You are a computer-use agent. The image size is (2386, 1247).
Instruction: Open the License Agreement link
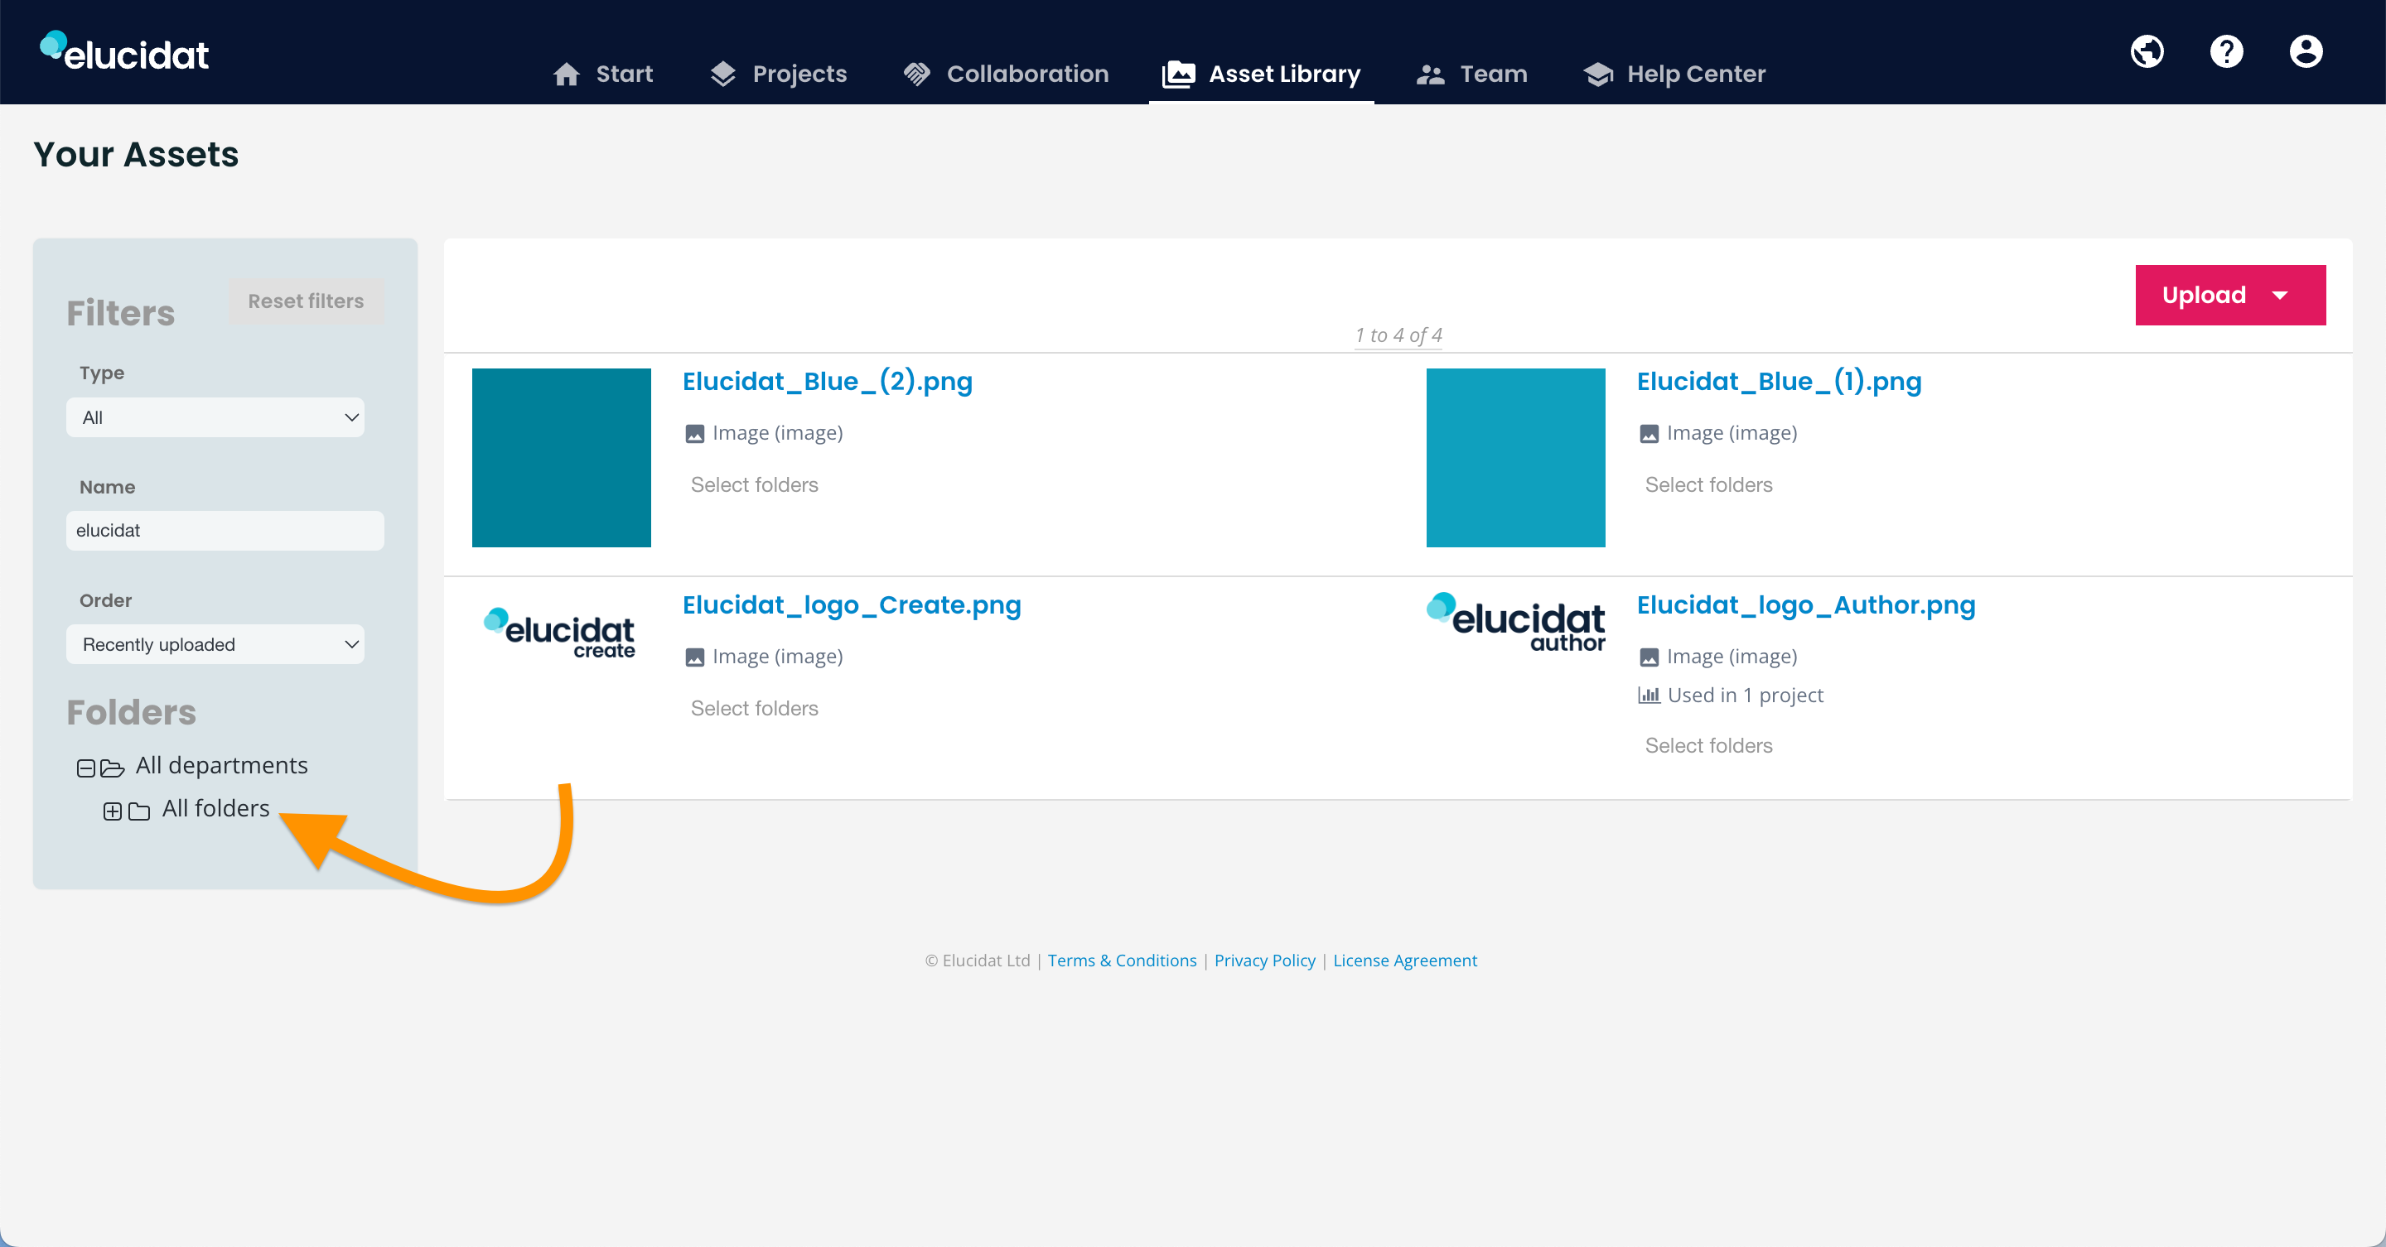click(x=1404, y=960)
